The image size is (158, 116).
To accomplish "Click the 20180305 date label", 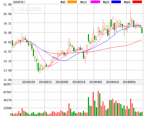I will (x=62, y=82).
